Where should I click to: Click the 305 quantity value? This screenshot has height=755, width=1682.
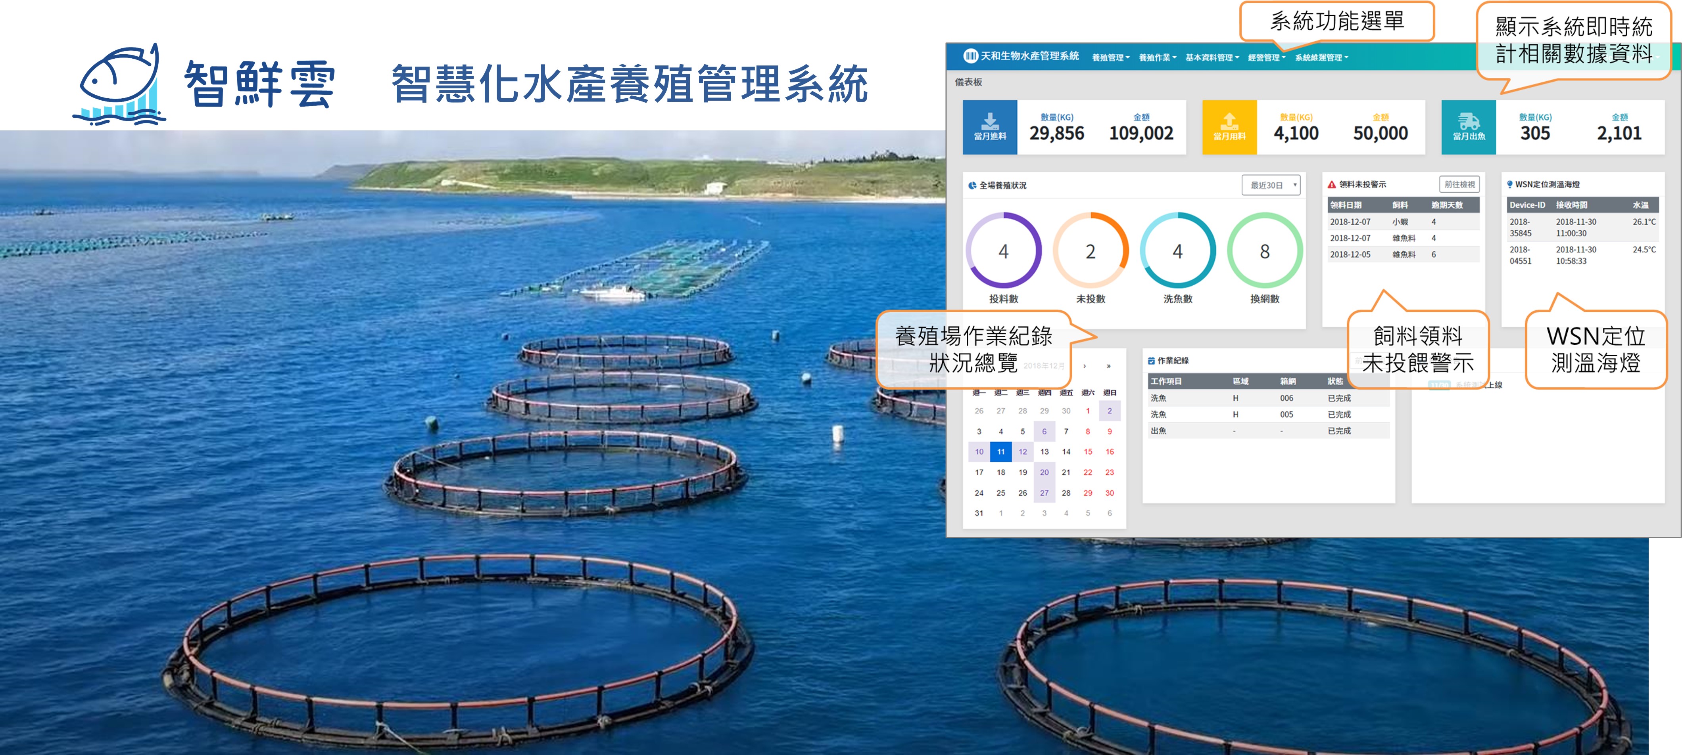[x=1535, y=133]
